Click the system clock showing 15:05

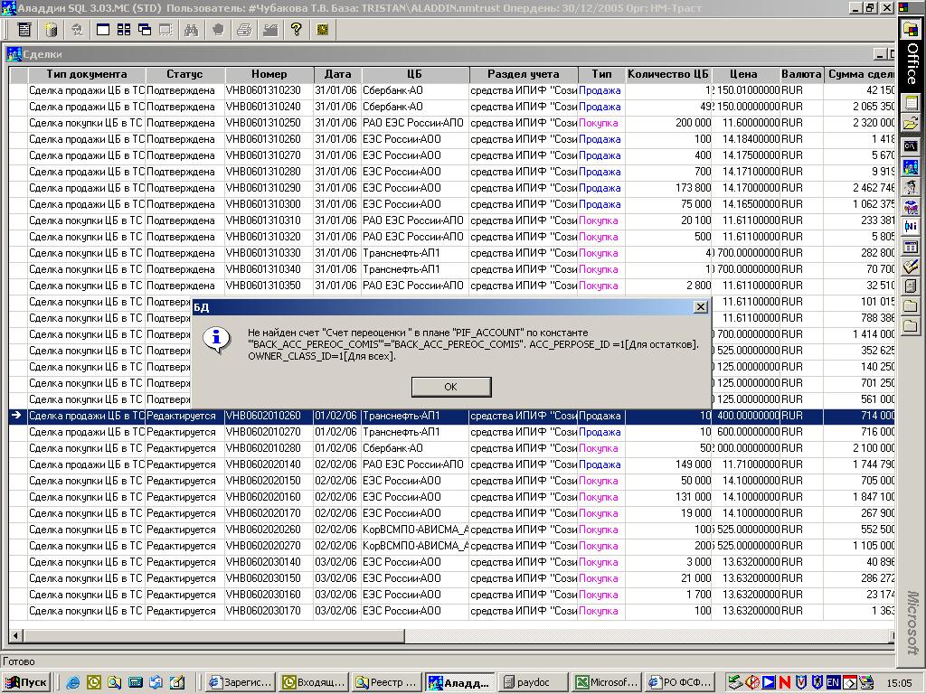[x=899, y=683]
